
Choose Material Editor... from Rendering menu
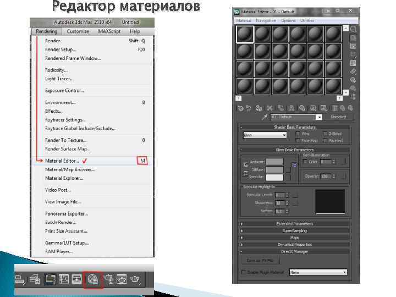pos(92,161)
